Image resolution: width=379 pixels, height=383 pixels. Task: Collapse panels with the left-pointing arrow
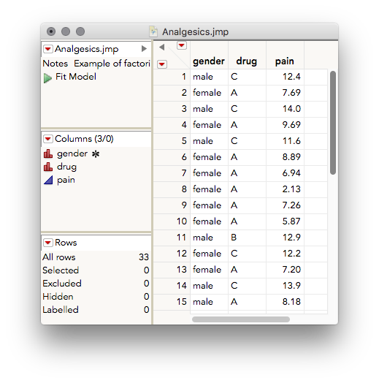click(x=161, y=47)
